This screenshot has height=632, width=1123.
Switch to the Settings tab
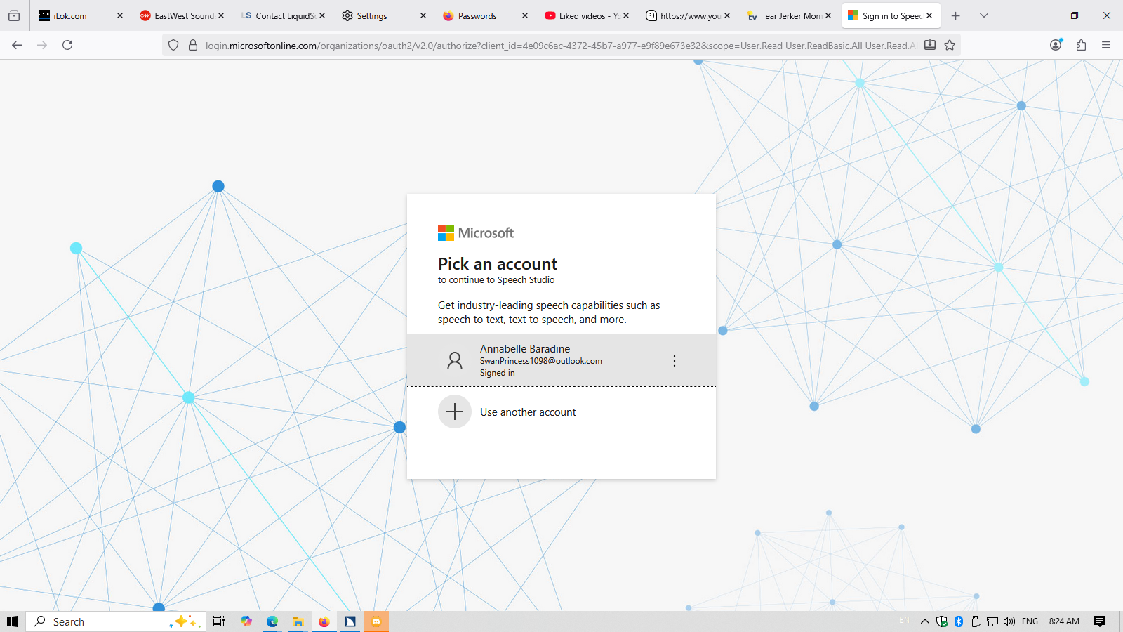tap(384, 15)
